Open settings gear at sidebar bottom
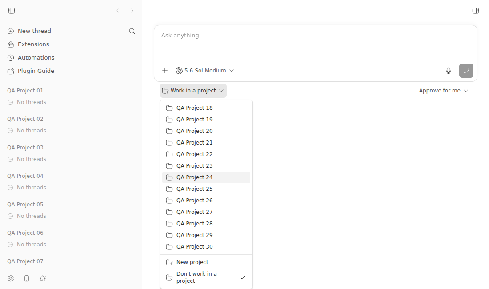 [x=11, y=278]
